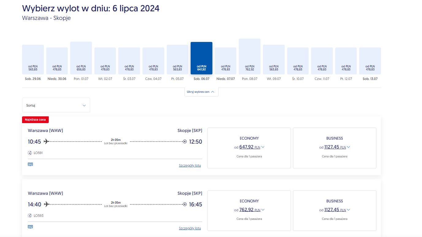The height and width of the screenshot is (237, 422).
Task: Open the Sortuj sorting dropdown
Action: pyautogui.click(x=56, y=105)
